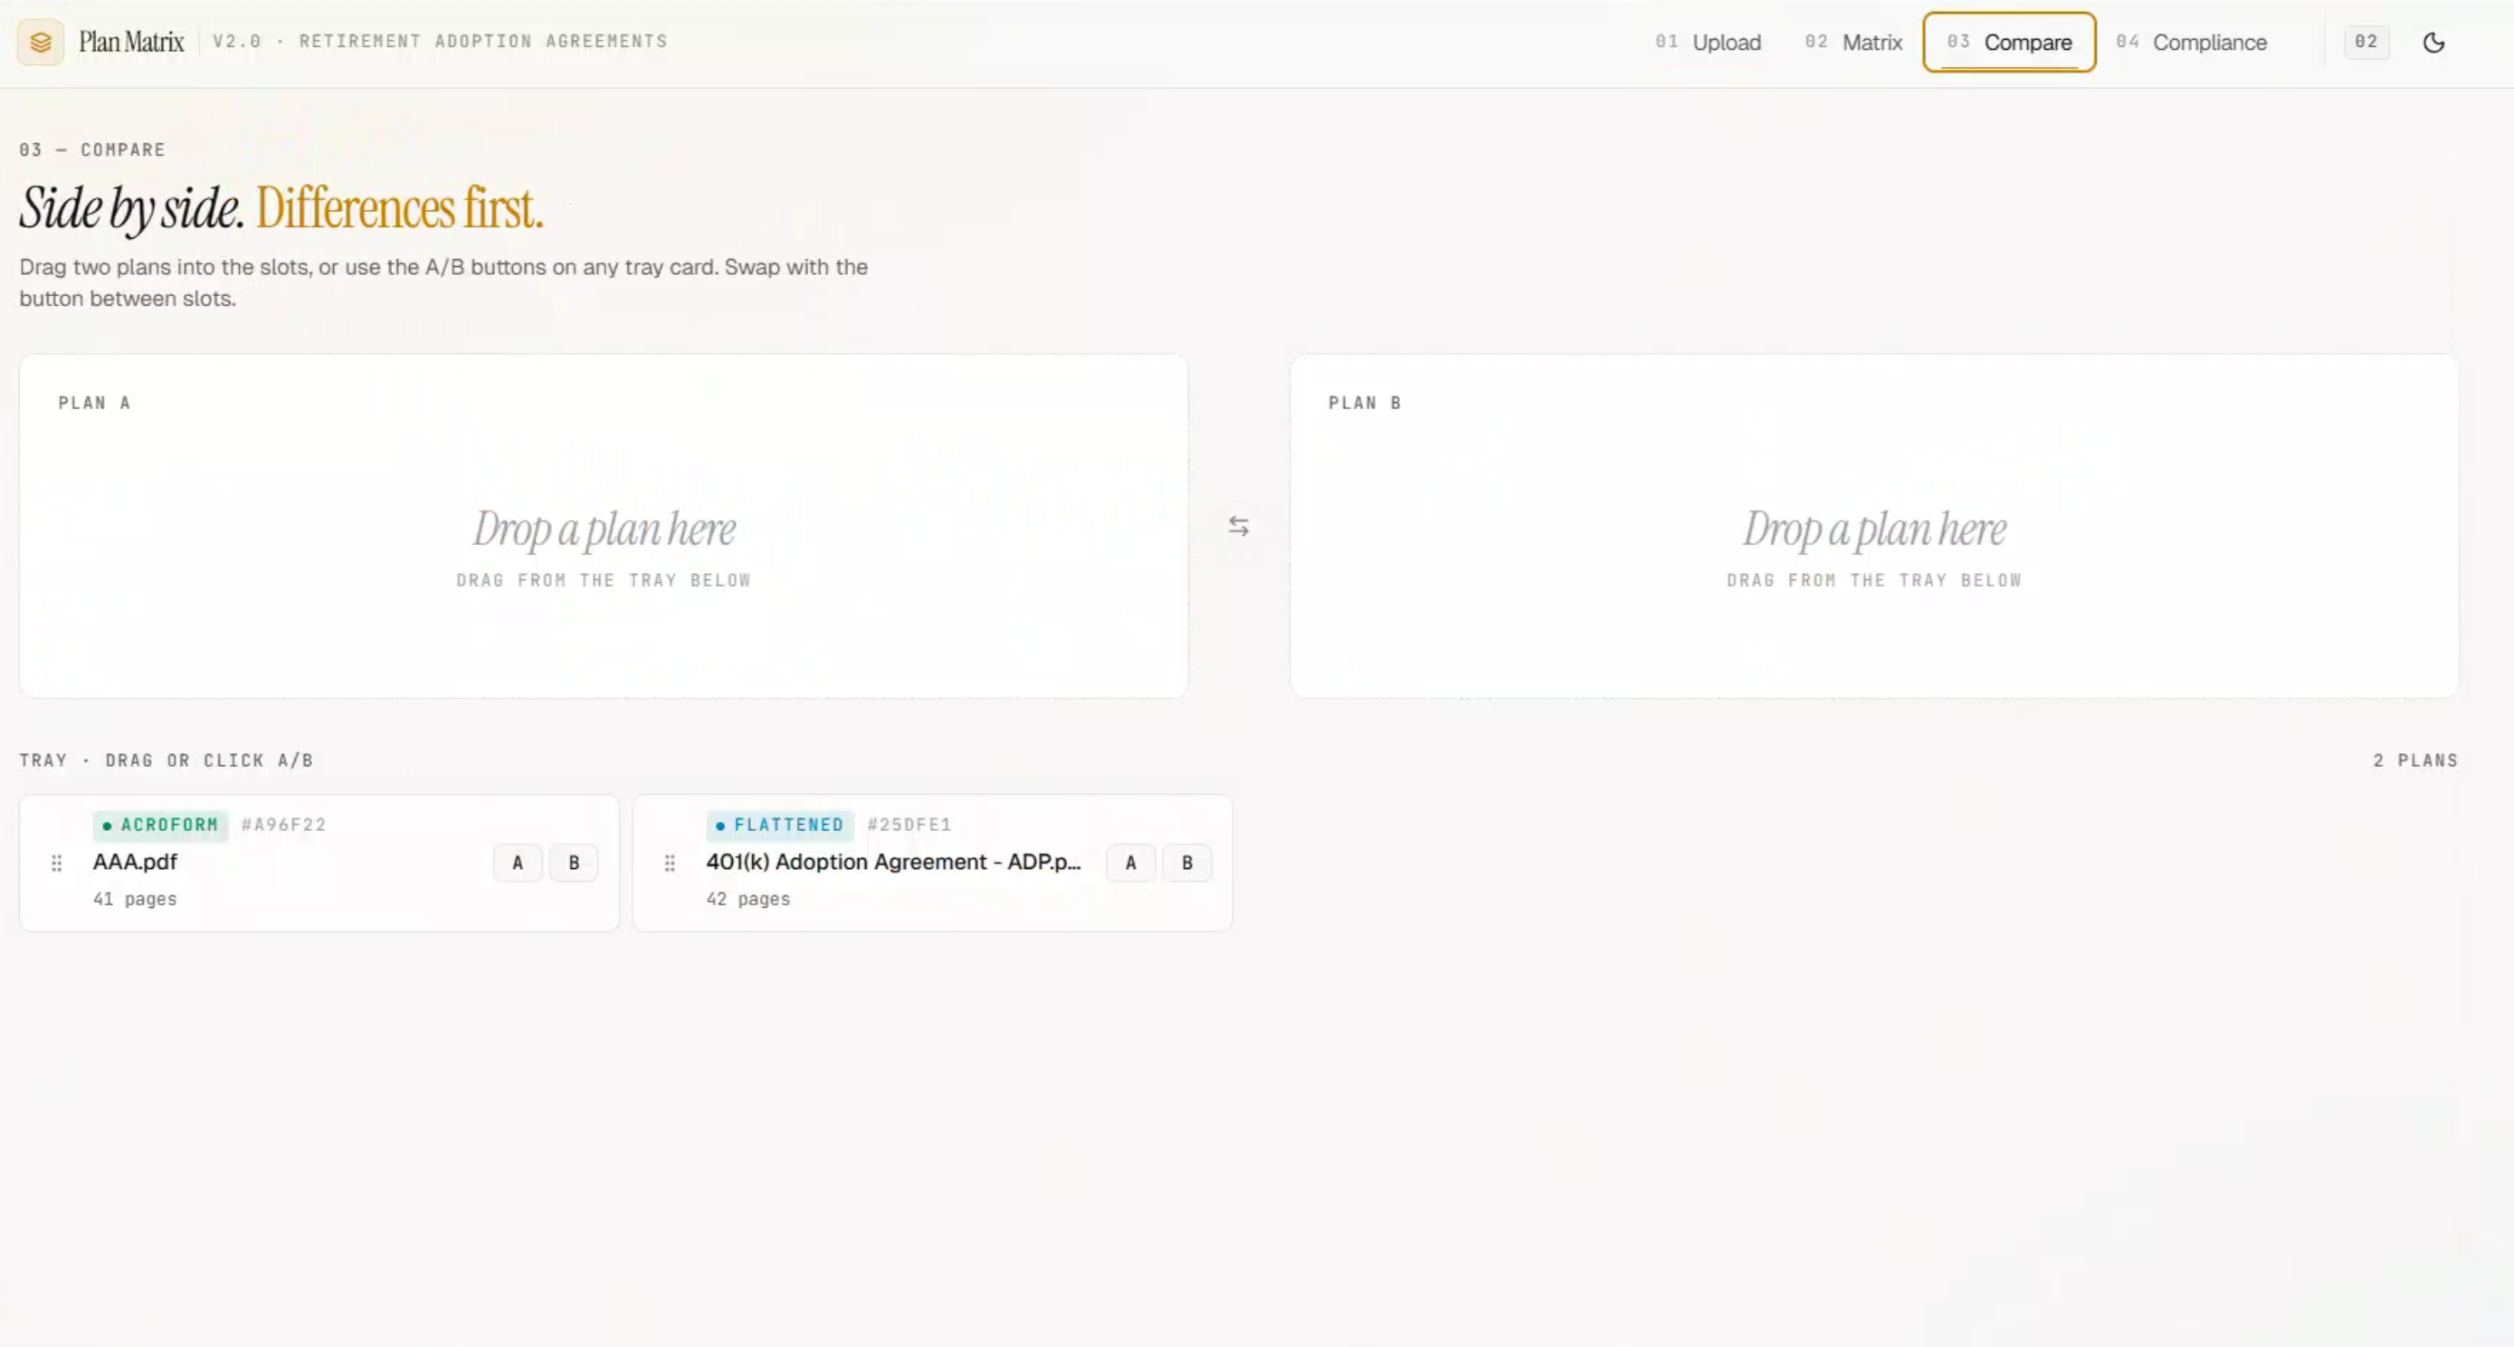The image size is (2514, 1347).
Task: Click the 42 pages label
Action: 748,899
